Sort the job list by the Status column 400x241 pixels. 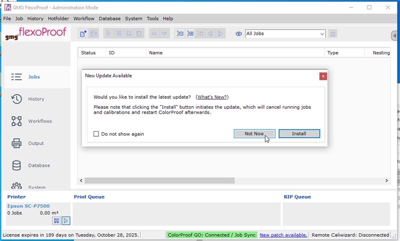point(92,53)
